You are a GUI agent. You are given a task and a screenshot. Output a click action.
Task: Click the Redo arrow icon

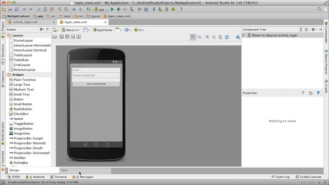tap(31, 9)
